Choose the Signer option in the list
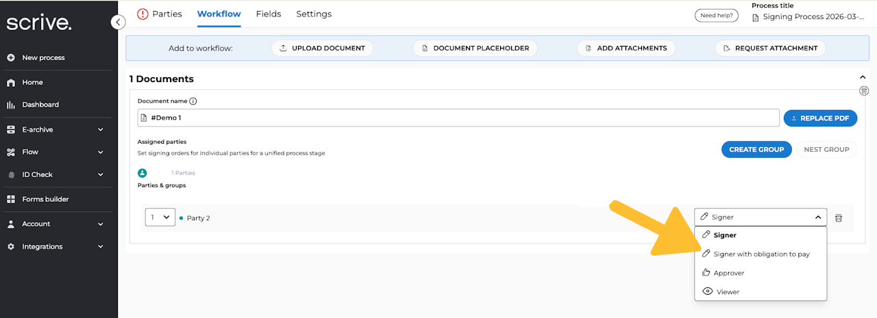 761,235
